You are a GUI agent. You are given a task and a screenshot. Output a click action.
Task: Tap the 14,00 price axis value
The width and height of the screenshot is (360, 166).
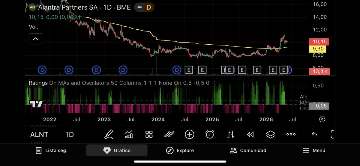319,17
